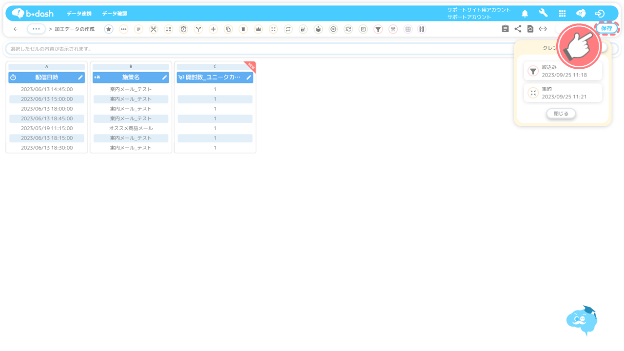Click the loop replace arrows icon

(288, 29)
